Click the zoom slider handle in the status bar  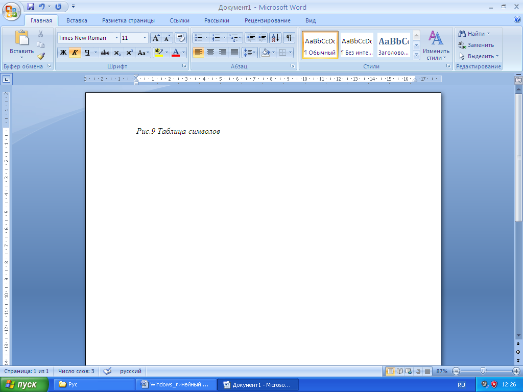483,371
